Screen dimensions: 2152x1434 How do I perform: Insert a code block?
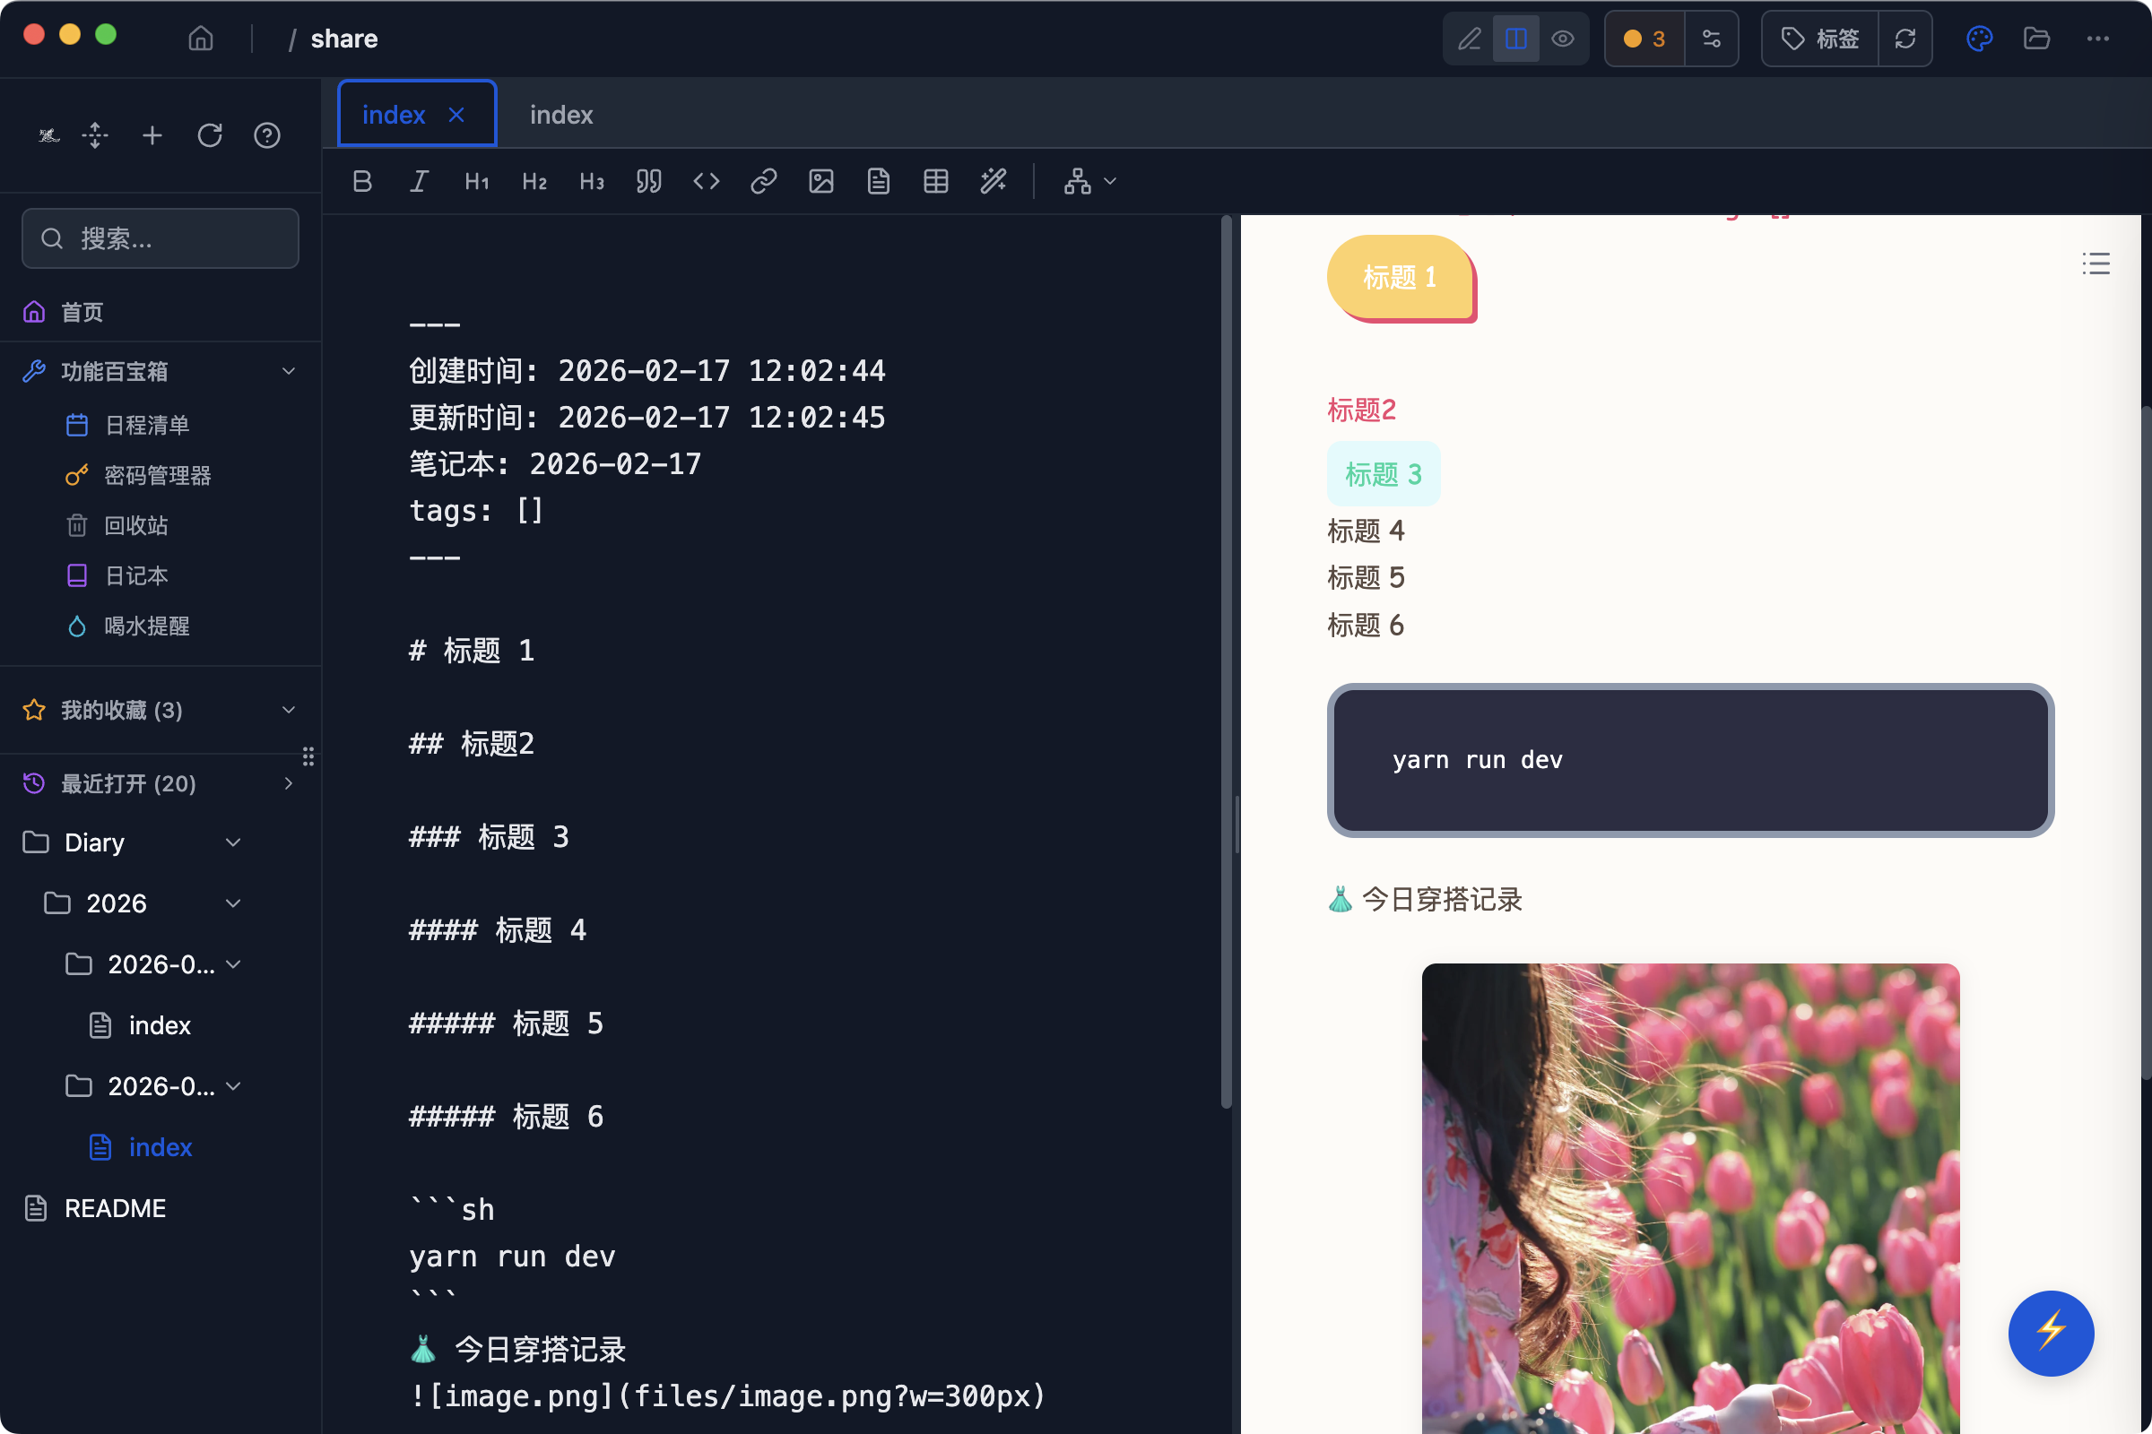707,180
